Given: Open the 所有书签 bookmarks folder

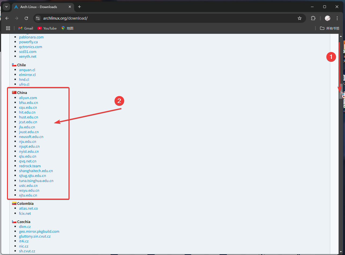Looking at the screenshot, I should (x=330, y=28).
